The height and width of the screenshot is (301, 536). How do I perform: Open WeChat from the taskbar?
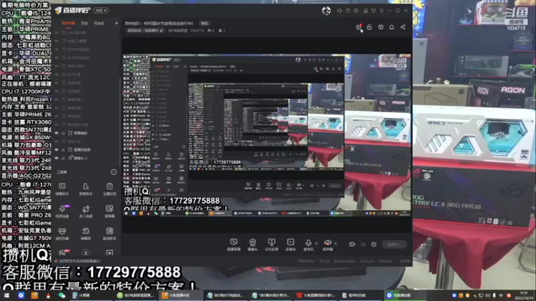(62, 295)
